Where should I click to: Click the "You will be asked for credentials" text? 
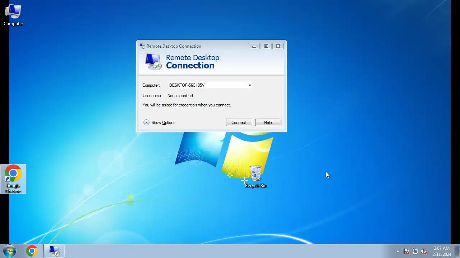click(x=187, y=105)
